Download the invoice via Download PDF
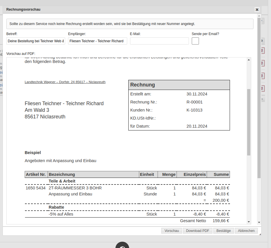The height and width of the screenshot is (248, 271). coord(198,231)
